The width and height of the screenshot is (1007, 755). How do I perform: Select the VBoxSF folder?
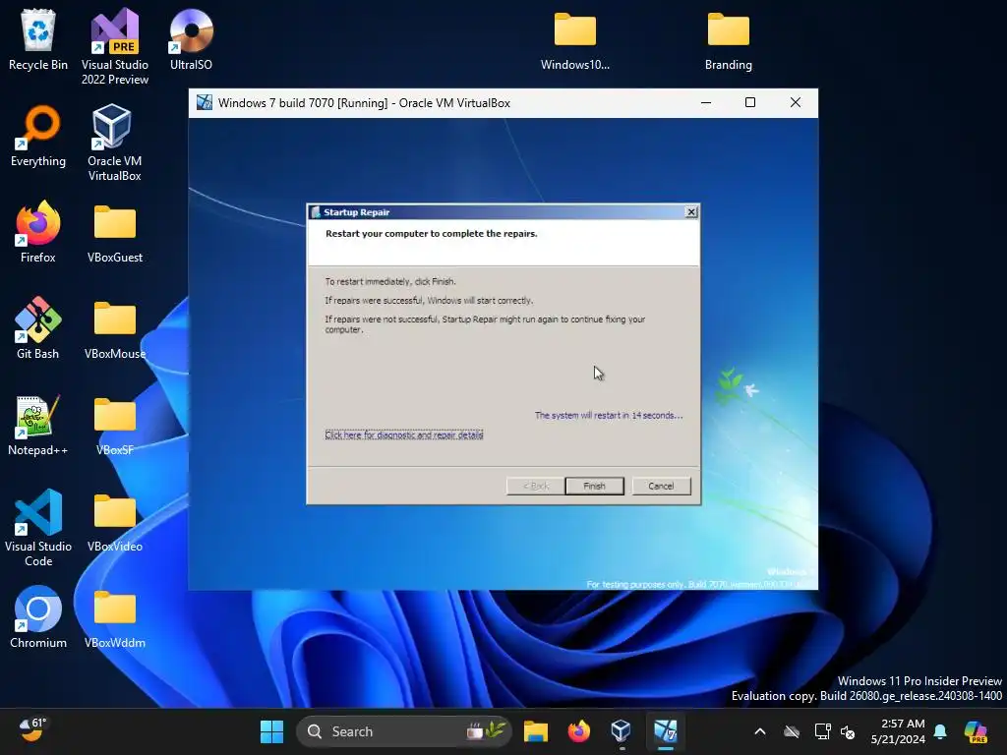pyautogui.click(x=114, y=425)
